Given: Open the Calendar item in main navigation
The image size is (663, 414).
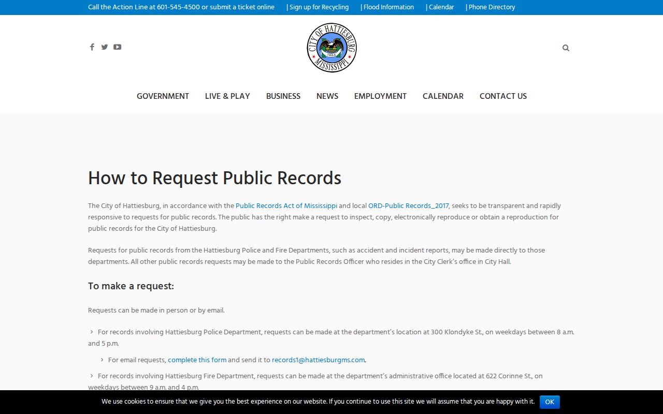Looking at the screenshot, I should point(443,96).
